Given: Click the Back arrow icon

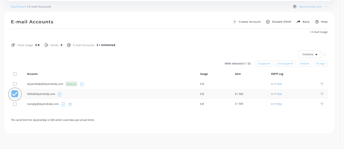Looking at the screenshot, I should coord(298,22).
